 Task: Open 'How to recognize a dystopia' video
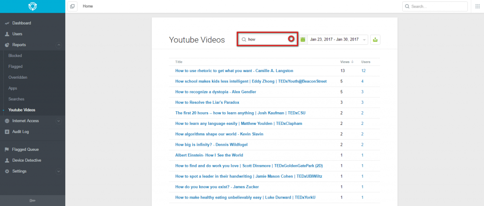(216, 92)
